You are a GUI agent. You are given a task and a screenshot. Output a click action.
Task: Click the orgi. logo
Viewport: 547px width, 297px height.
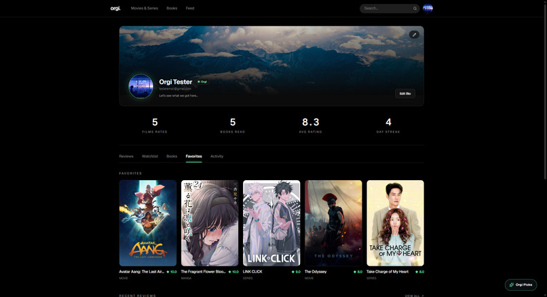[115, 8]
